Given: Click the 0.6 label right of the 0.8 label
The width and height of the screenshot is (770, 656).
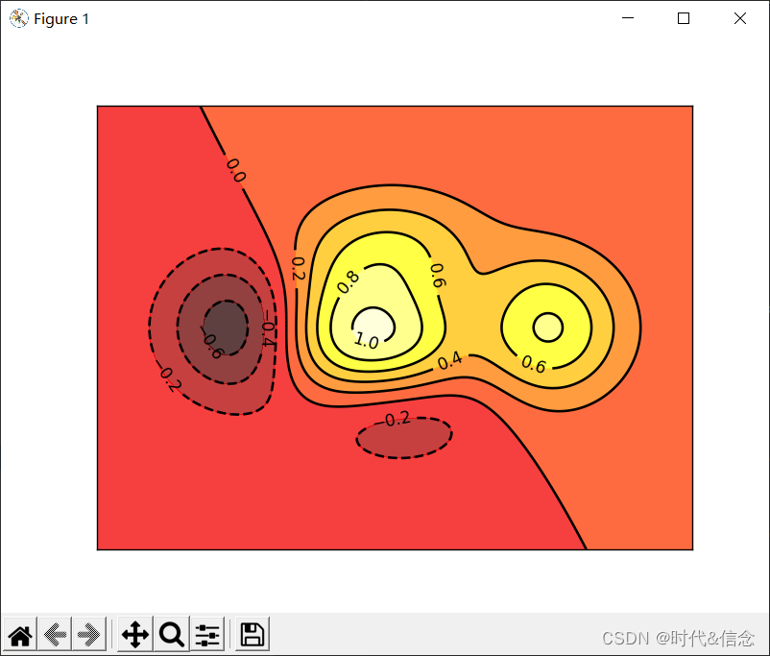Looking at the screenshot, I should (437, 276).
